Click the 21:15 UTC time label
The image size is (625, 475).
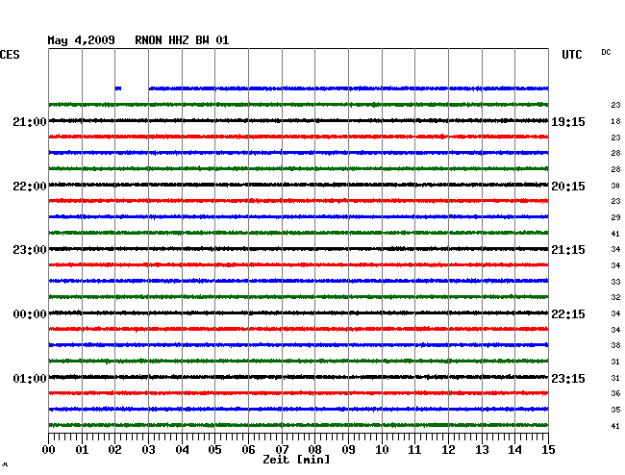pyautogui.click(x=568, y=250)
